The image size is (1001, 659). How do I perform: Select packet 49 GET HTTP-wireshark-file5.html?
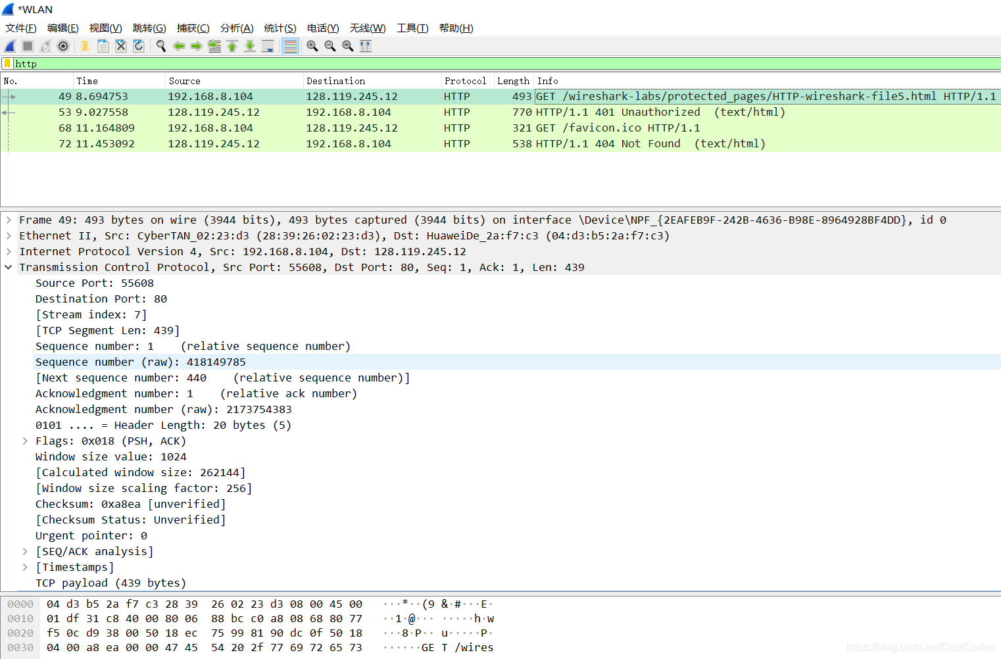pos(500,97)
